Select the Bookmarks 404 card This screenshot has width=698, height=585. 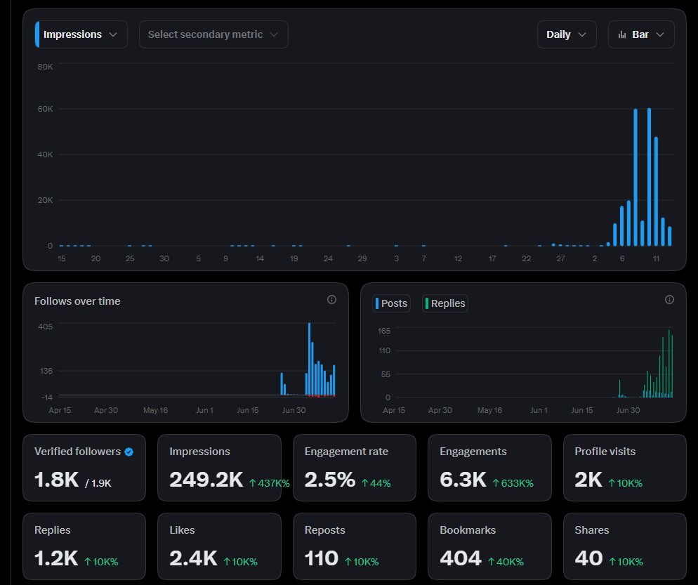[x=489, y=546]
